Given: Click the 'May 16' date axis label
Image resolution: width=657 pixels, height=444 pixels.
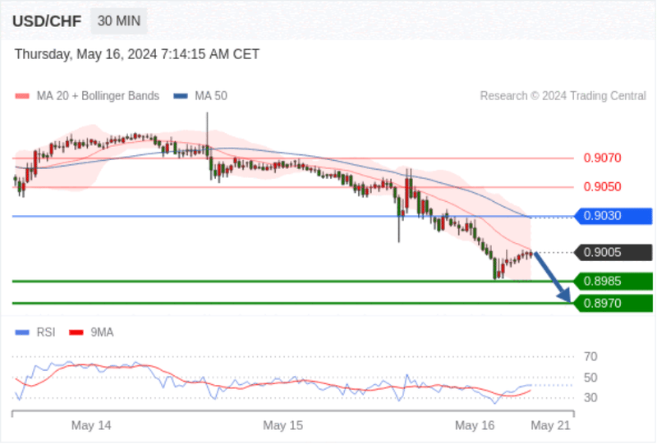Looking at the screenshot, I should [x=475, y=426].
